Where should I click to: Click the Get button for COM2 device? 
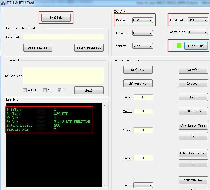193,163
